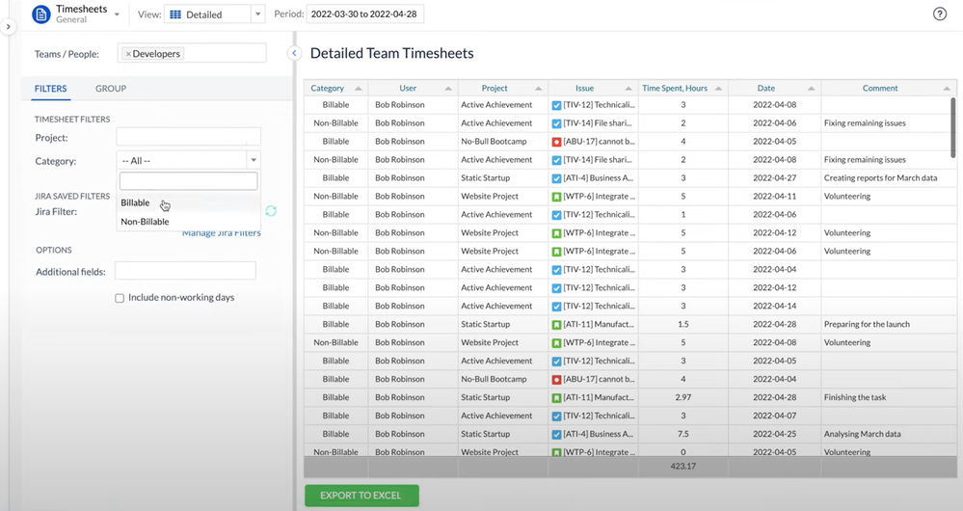The width and height of the screenshot is (963, 511).
Task: Click the 'Preparing for the launch' comment
Action: coord(867,324)
